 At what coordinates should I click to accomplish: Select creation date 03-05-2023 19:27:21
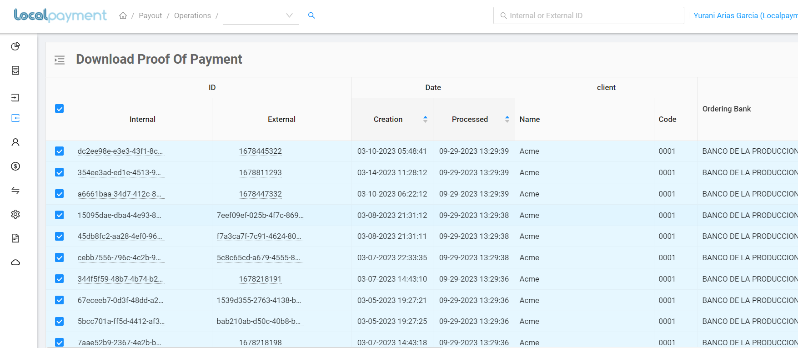coord(392,300)
